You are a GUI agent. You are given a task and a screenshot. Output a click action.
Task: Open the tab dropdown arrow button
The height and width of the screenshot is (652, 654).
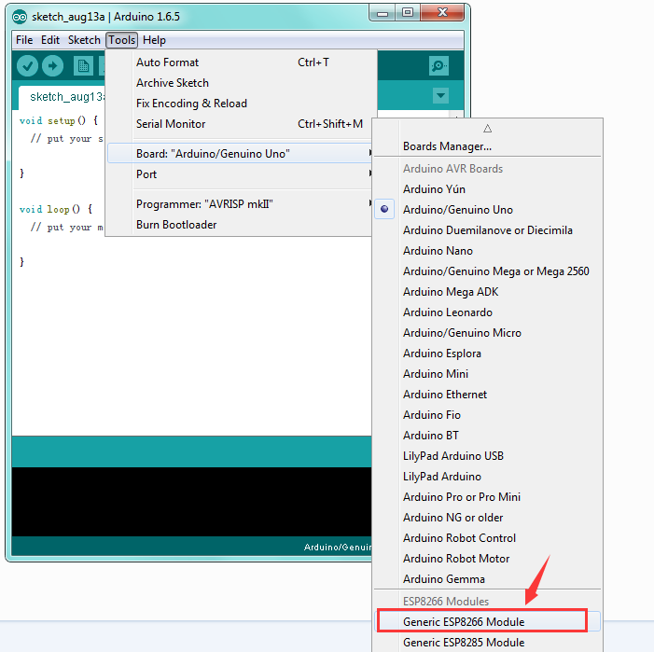click(440, 96)
